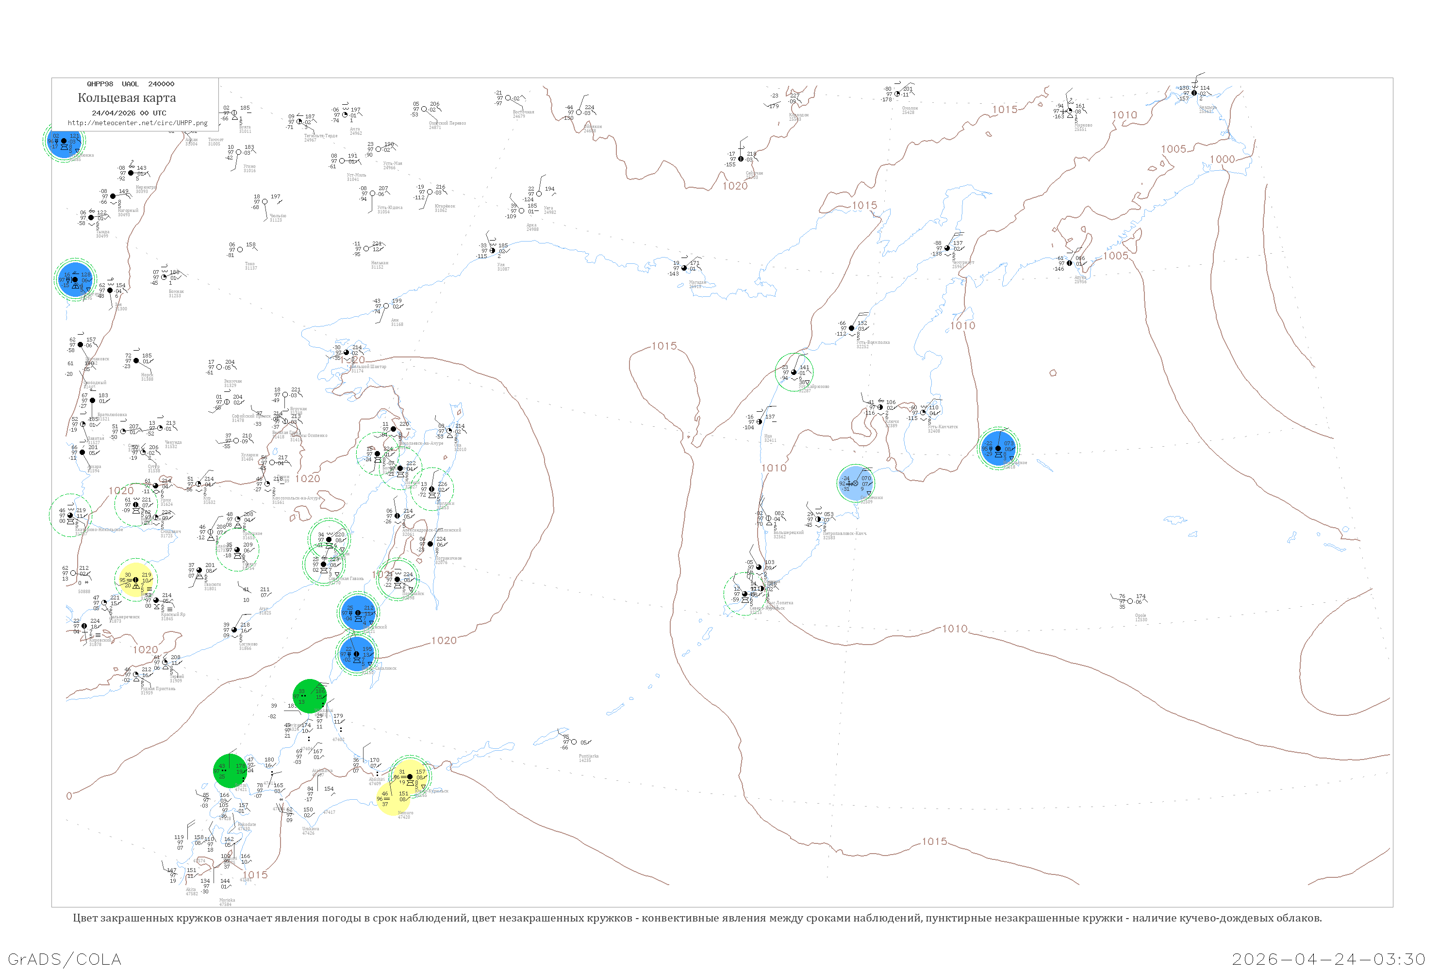The image size is (1456, 970).
Task: Click the station plot at Аян 31168
Action: pos(387,306)
